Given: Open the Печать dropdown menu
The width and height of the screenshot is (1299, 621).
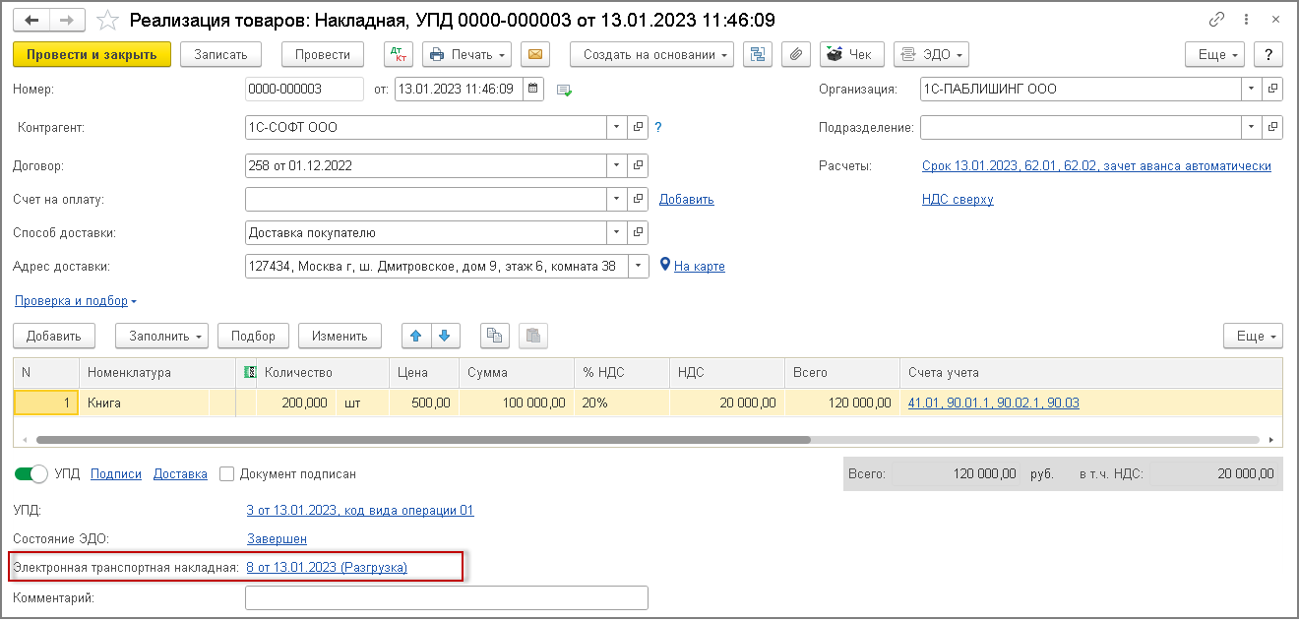Looking at the screenshot, I should point(467,54).
